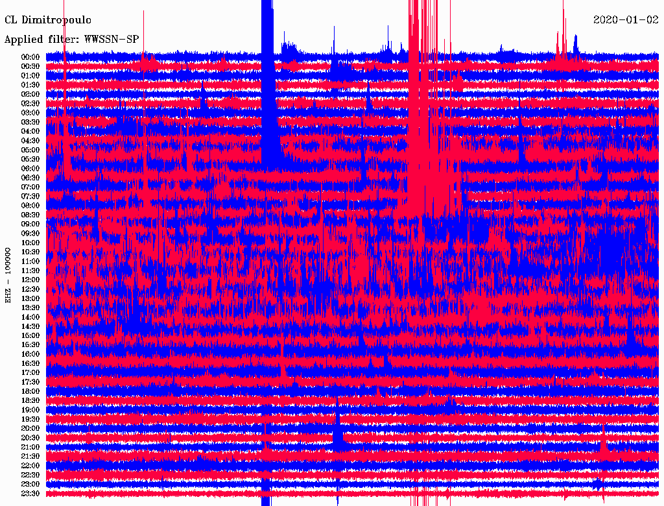Viewport: 664px width, 506px height.
Task: Click the 13:30 time label
Action: pyautogui.click(x=30, y=307)
